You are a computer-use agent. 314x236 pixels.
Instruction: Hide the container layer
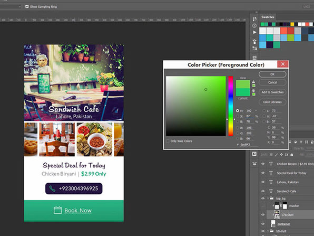263,224
